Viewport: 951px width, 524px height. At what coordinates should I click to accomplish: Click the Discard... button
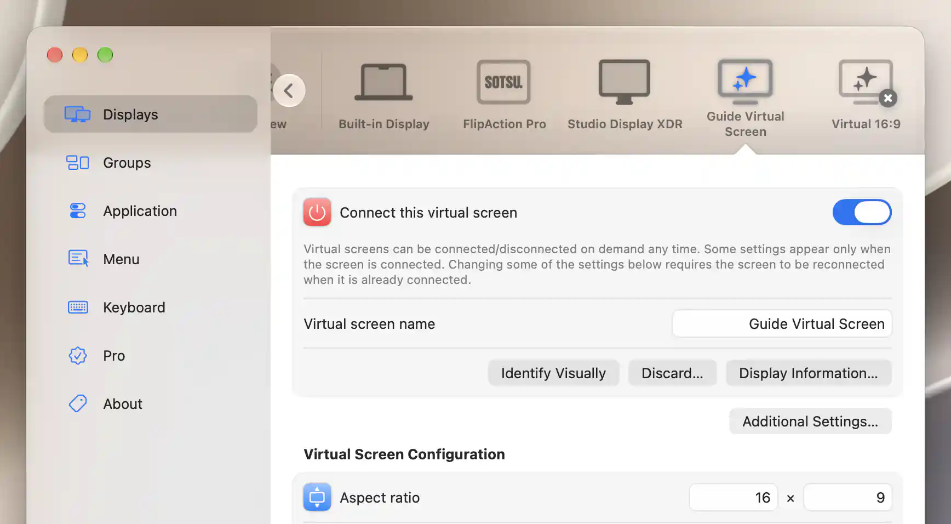click(x=672, y=373)
